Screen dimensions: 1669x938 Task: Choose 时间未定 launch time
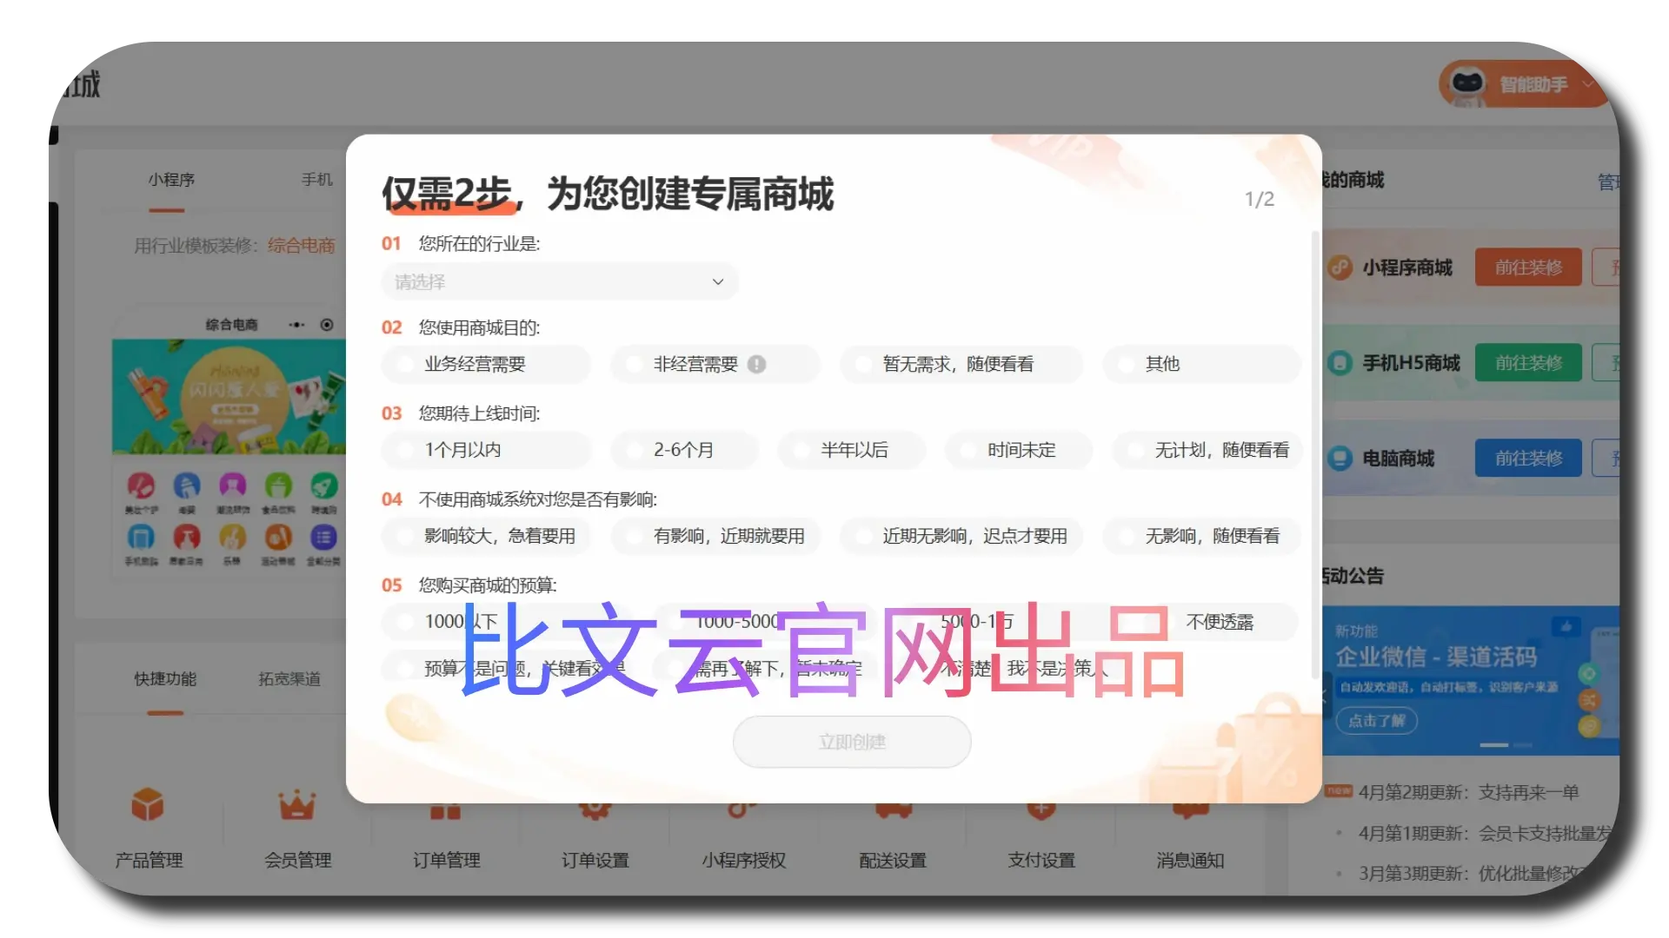coord(1018,450)
